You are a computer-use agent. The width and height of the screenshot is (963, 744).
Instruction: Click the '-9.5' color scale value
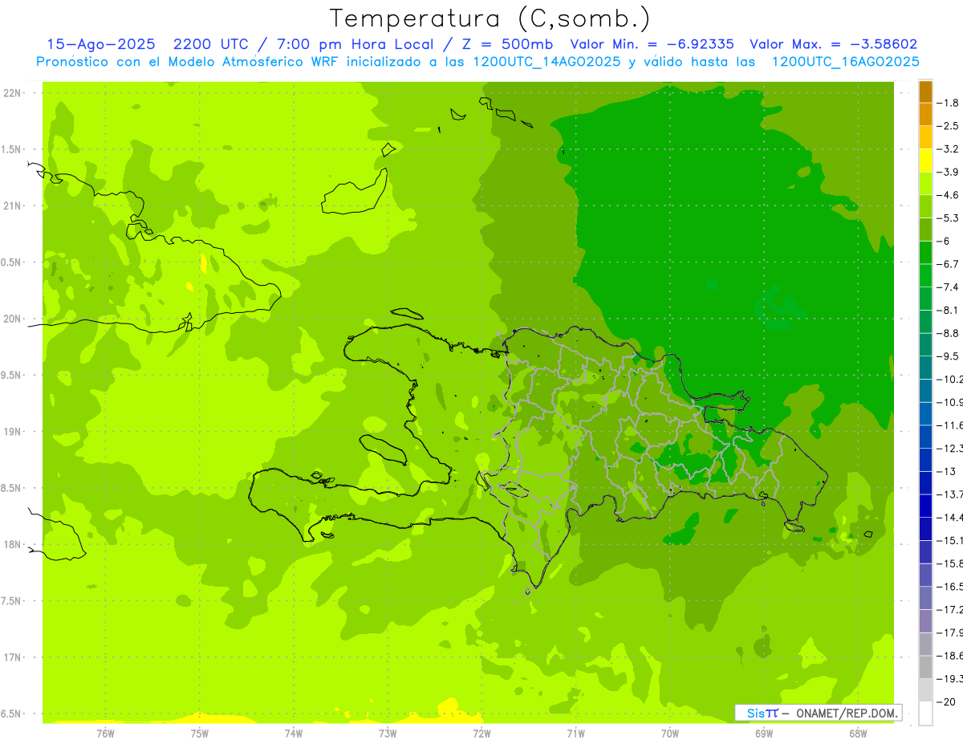point(948,356)
